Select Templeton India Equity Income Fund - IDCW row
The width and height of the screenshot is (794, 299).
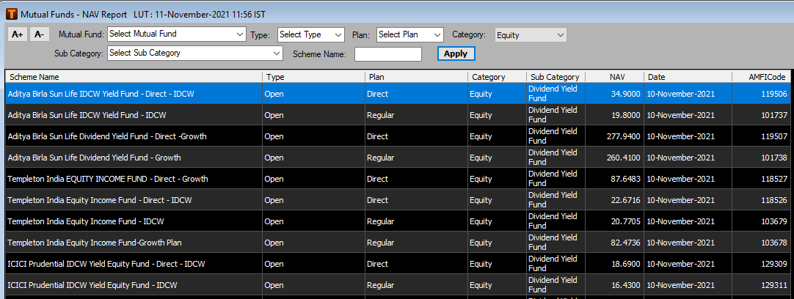(397, 221)
